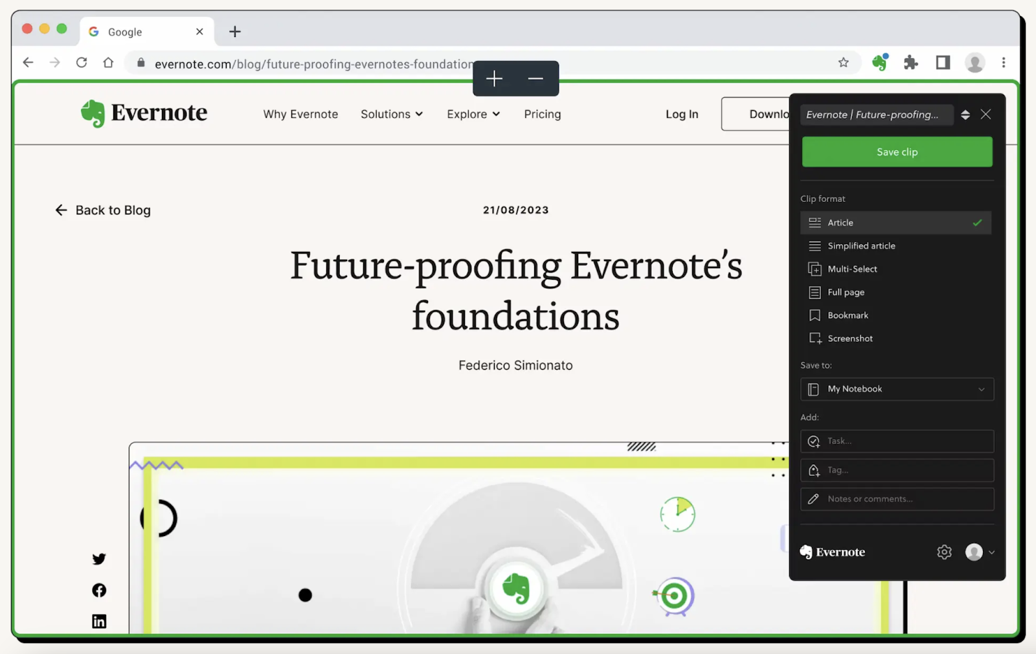Choose the Full page clip format
Screen dimensions: 1036x654
[x=896, y=292]
